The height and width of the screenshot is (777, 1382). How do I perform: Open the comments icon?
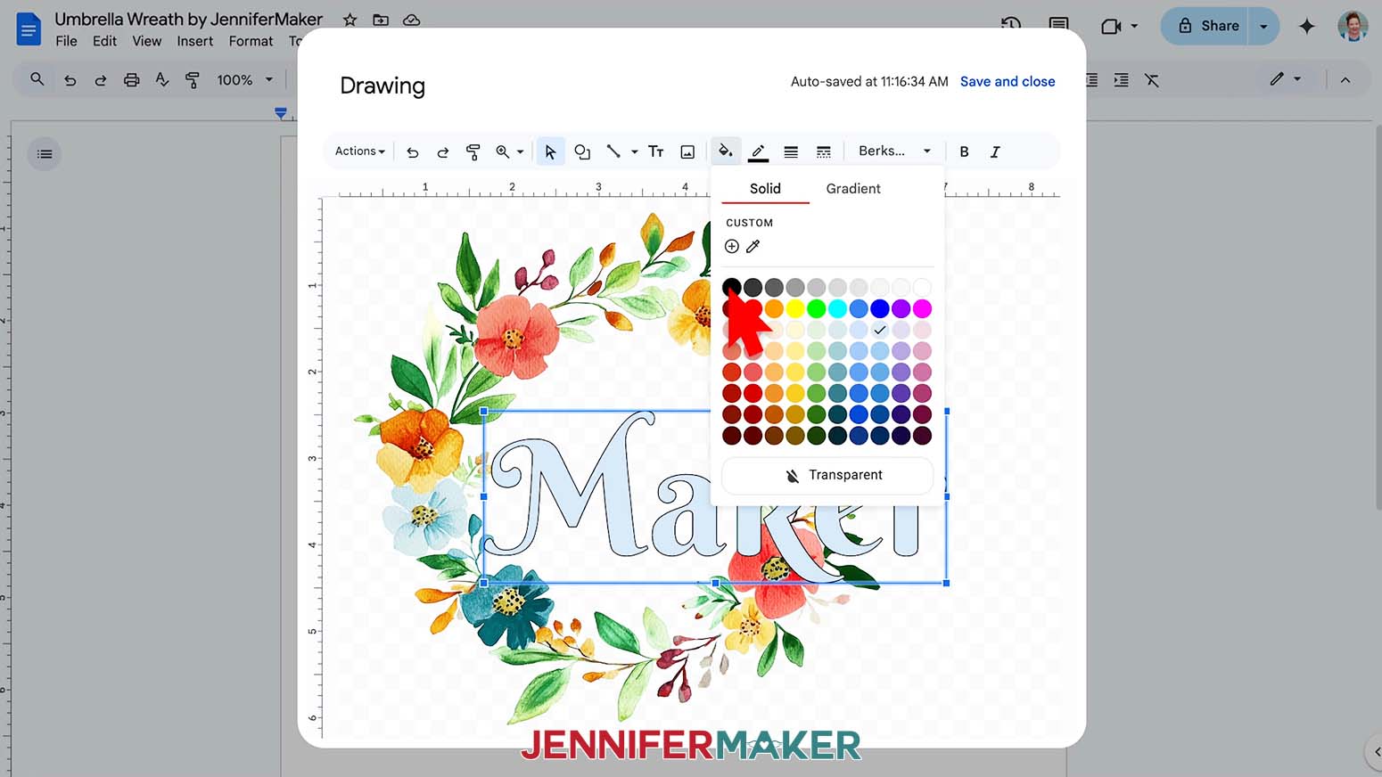click(x=1058, y=23)
